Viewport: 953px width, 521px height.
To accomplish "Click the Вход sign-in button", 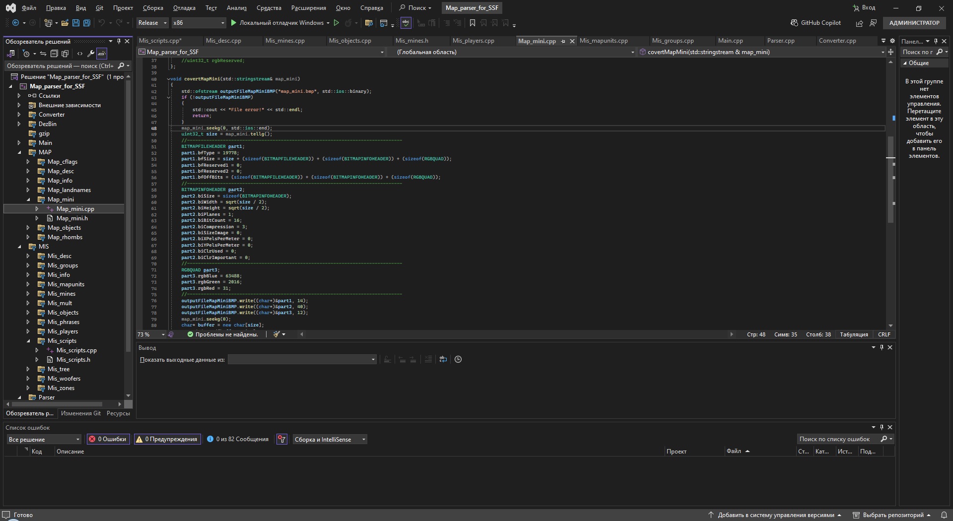I will (x=864, y=8).
